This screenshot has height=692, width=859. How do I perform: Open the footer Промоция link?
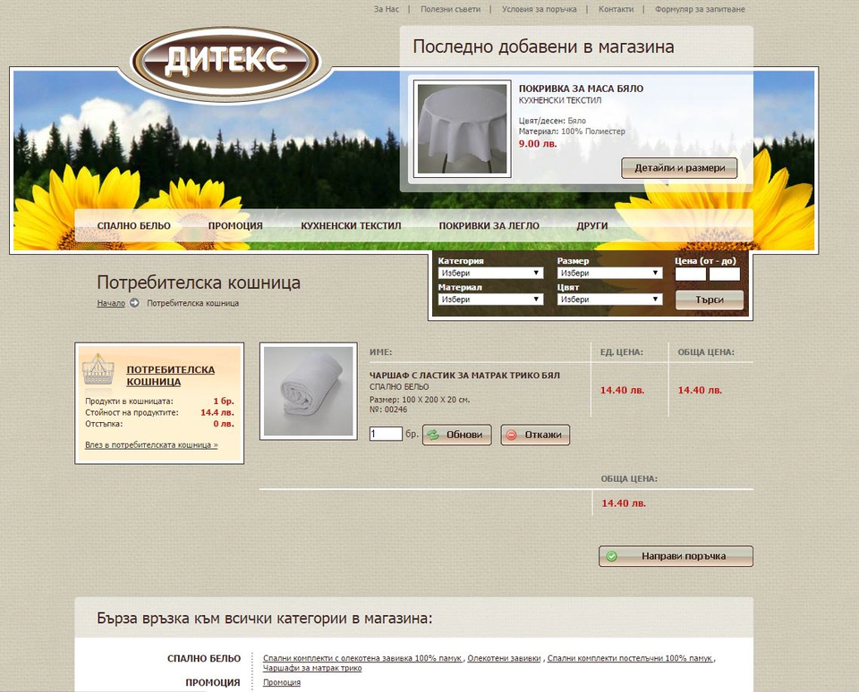[x=282, y=683]
